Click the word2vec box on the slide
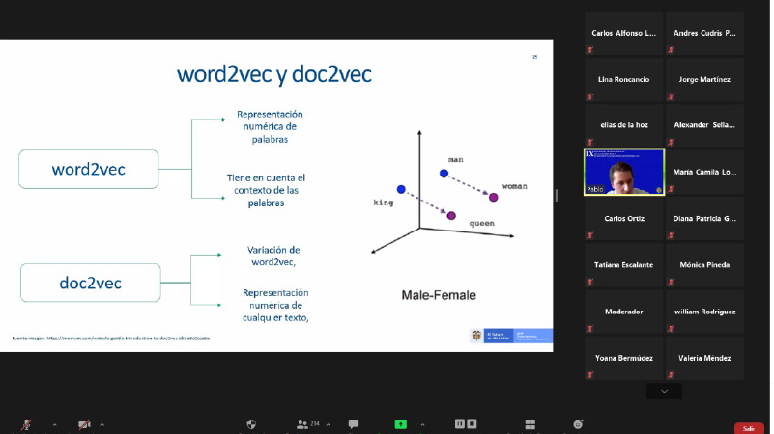774x434 pixels. click(x=88, y=169)
